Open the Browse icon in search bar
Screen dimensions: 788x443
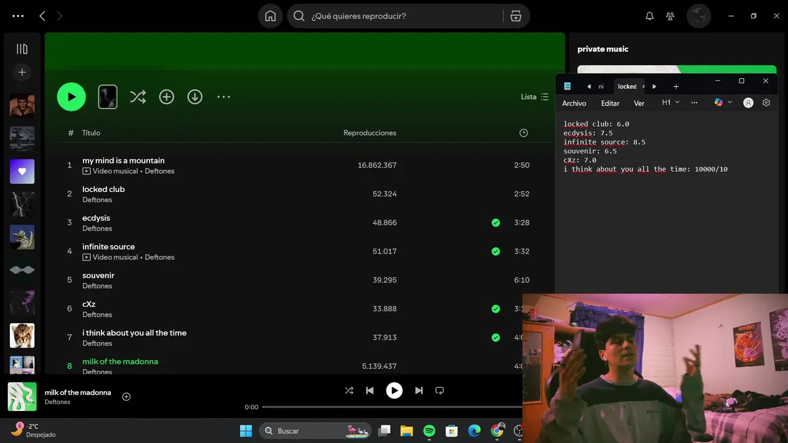[x=516, y=16]
